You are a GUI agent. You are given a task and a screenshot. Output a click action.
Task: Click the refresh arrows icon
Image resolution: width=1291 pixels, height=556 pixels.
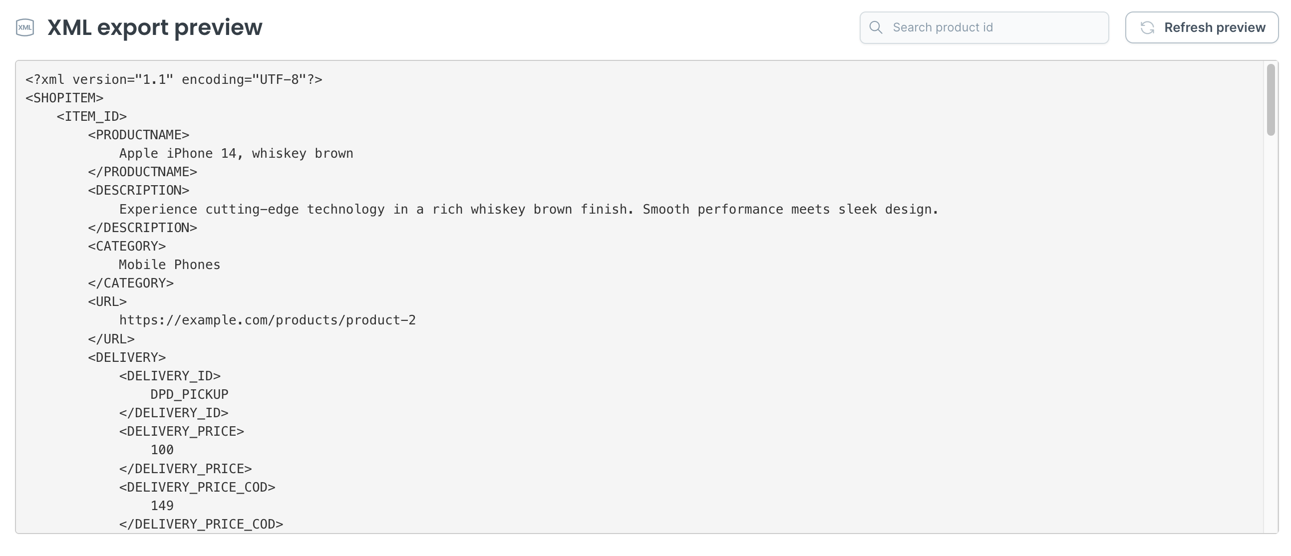(x=1147, y=27)
